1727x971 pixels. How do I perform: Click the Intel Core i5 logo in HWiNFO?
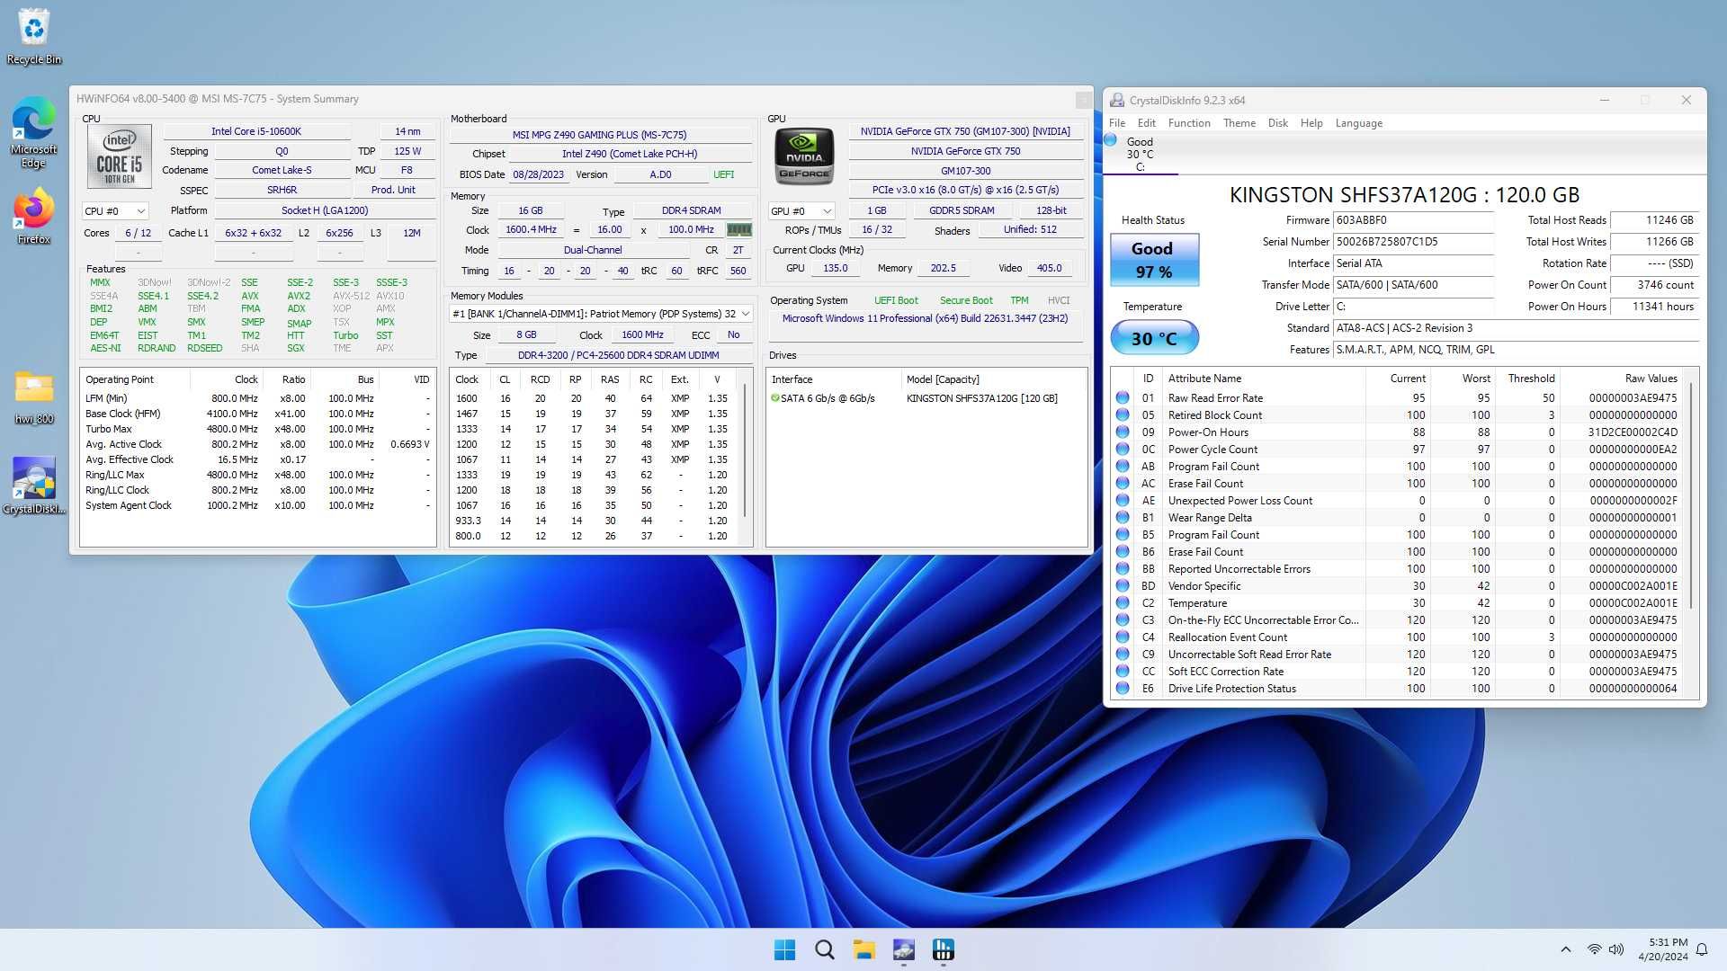pos(120,156)
